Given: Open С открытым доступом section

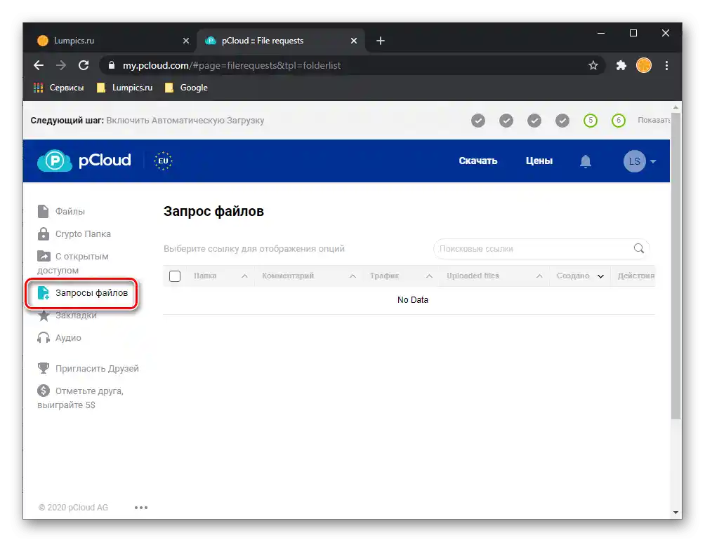Looking at the screenshot, I should [x=73, y=263].
